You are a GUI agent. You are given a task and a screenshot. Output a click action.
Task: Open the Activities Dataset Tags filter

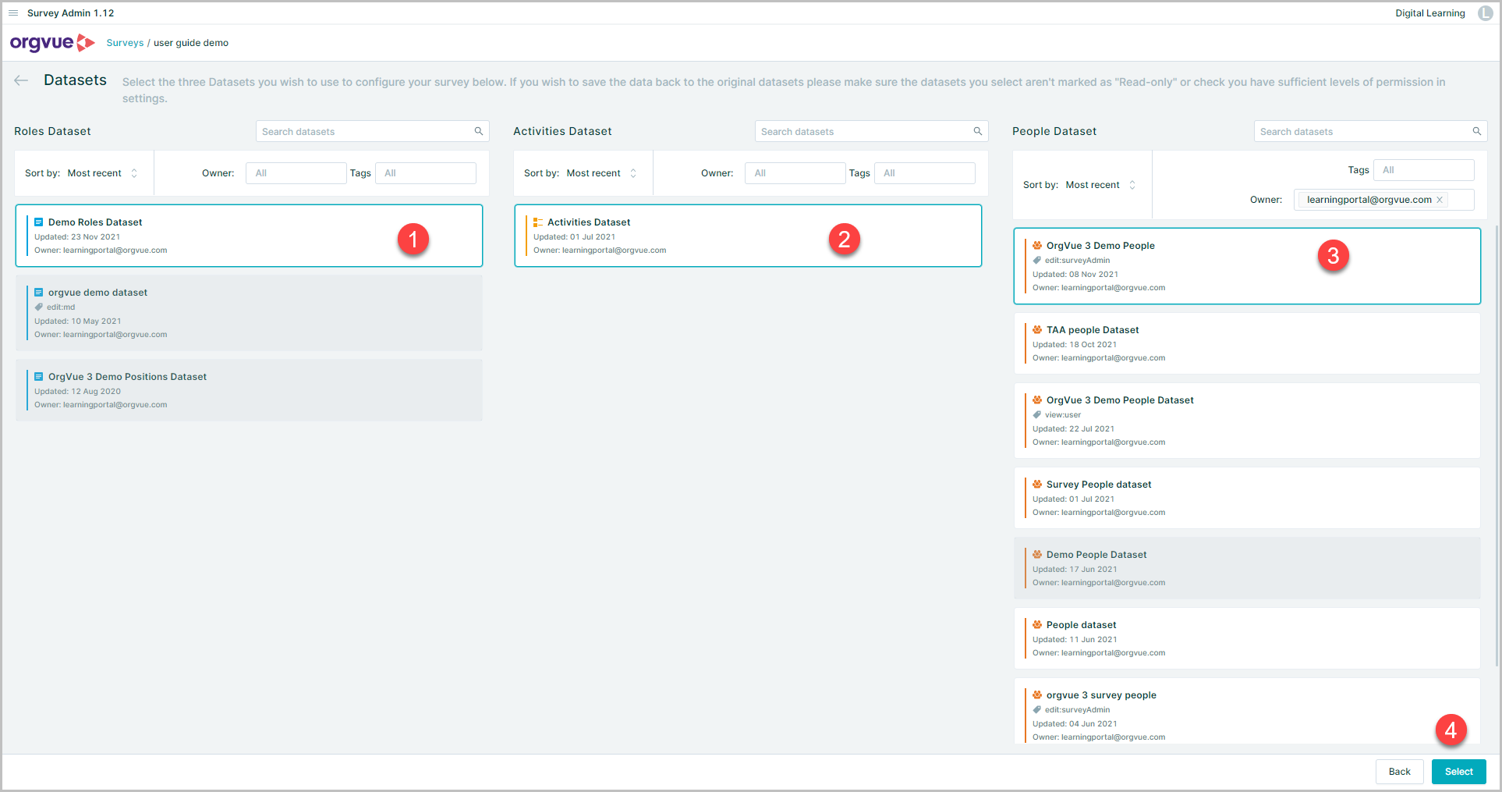(x=925, y=173)
